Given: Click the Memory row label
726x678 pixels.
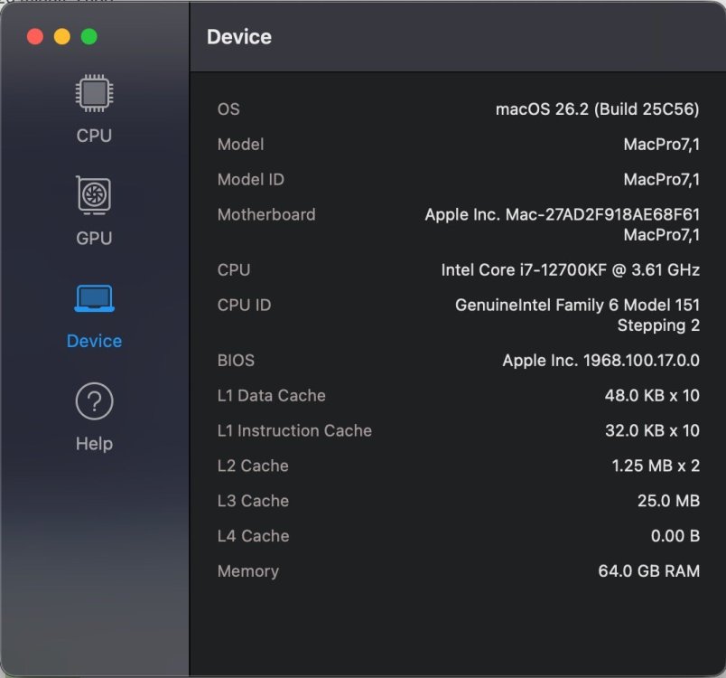Looking at the screenshot, I should click(x=248, y=571).
